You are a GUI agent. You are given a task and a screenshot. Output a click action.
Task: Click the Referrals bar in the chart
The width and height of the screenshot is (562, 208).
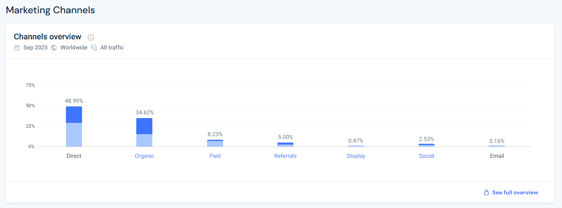point(285,145)
